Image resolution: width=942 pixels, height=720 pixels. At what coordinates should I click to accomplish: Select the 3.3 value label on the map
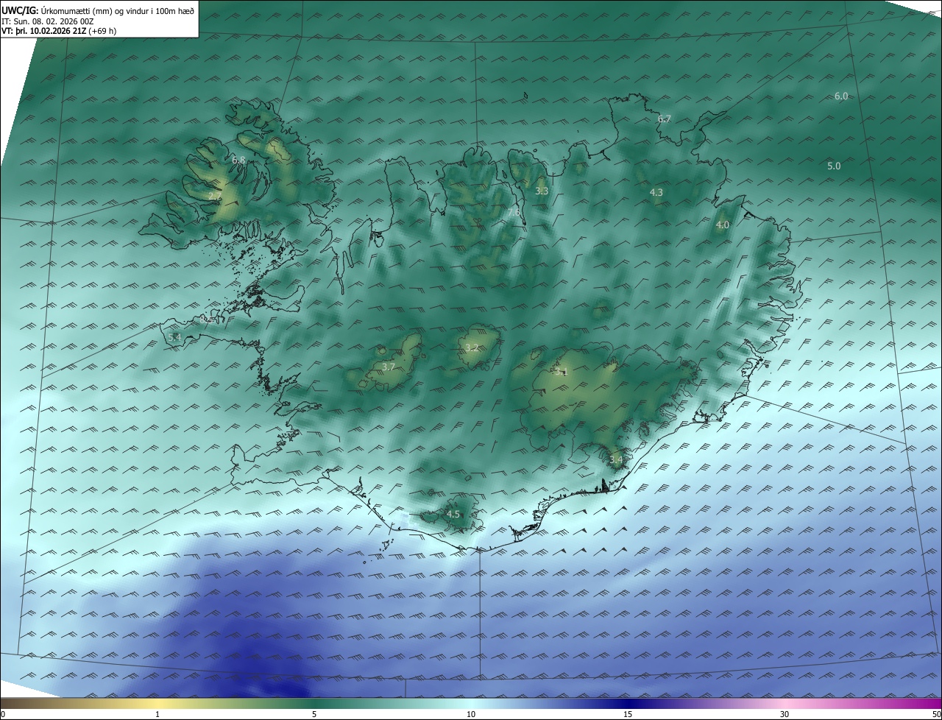(x=542, y=191)
